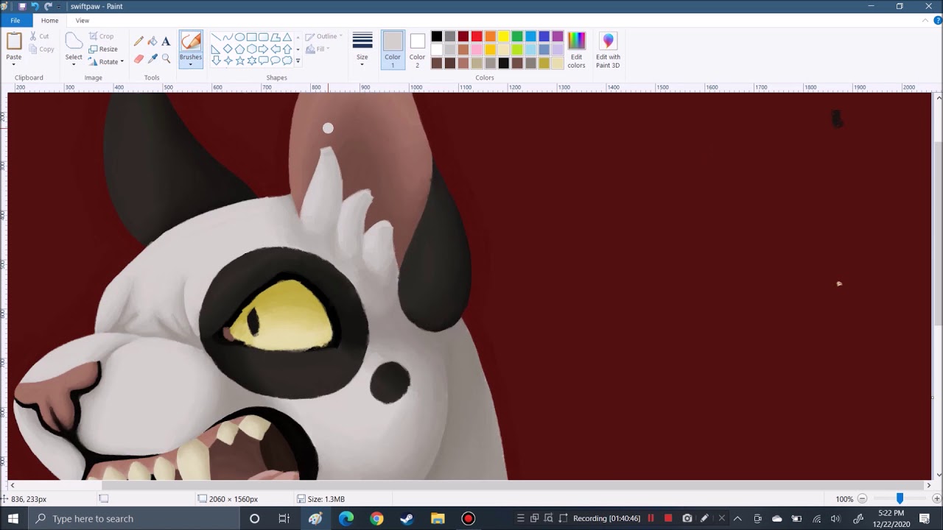
Task: Open Chrome from the taskbar
Action: click(x=376, y=518)
